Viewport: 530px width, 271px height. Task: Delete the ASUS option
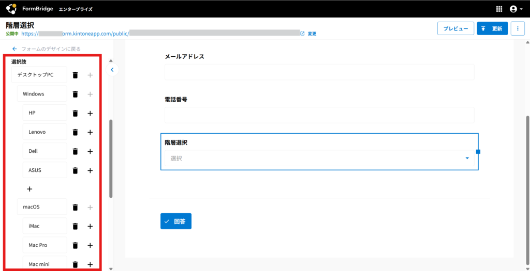point(76,170)
